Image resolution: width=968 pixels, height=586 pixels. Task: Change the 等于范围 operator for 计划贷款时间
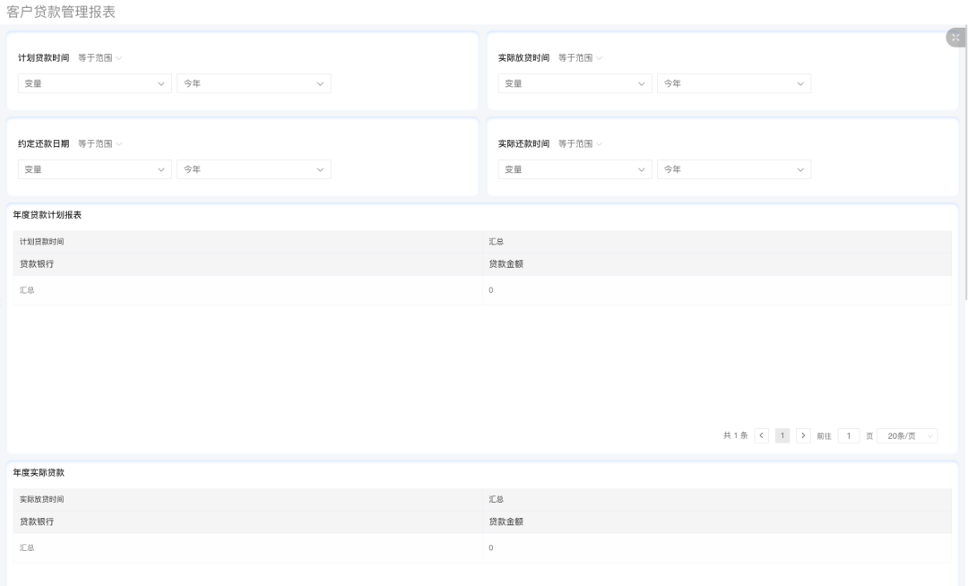(x=99, y=58)
